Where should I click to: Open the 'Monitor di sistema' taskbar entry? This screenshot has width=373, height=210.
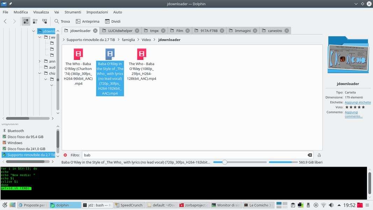click(x=226, y=205)
